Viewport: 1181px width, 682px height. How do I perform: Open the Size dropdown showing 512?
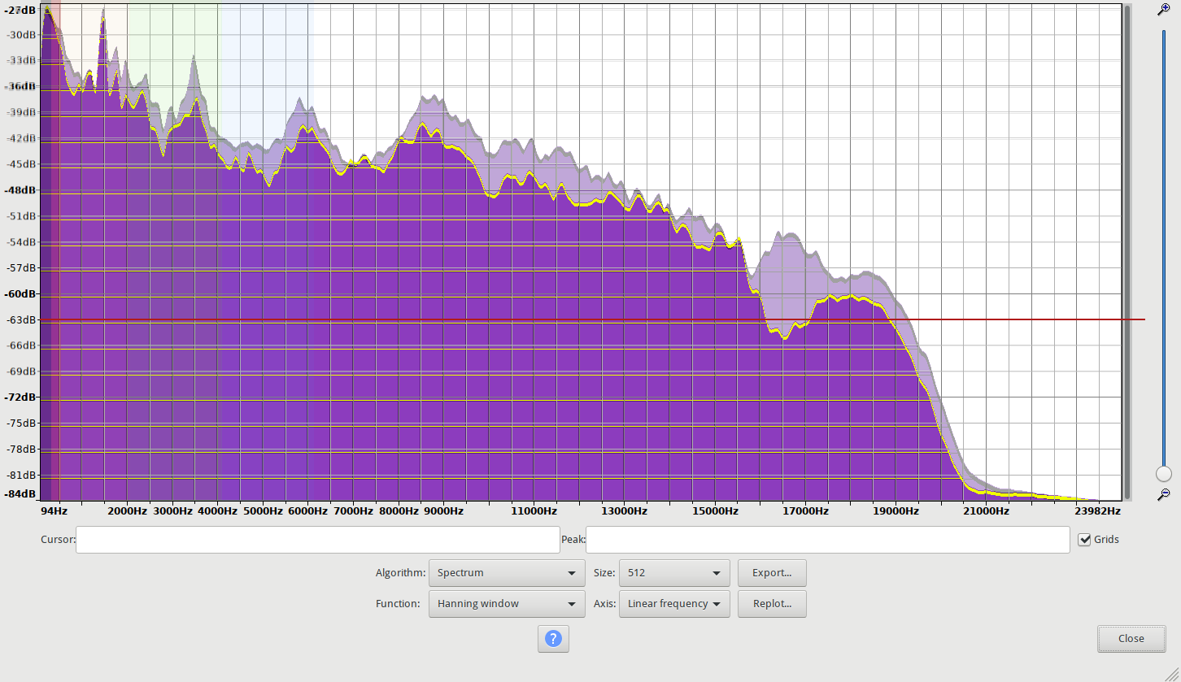[674, 573]
